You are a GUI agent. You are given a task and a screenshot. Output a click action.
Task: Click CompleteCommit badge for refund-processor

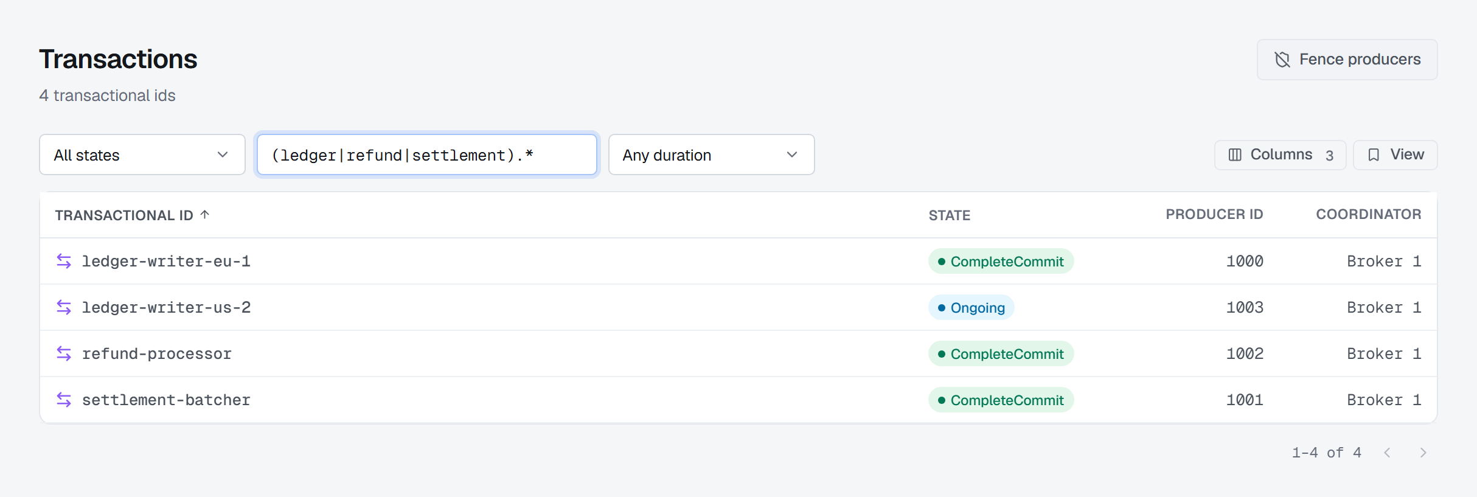pyautogui.click(x=1001, y=354)
